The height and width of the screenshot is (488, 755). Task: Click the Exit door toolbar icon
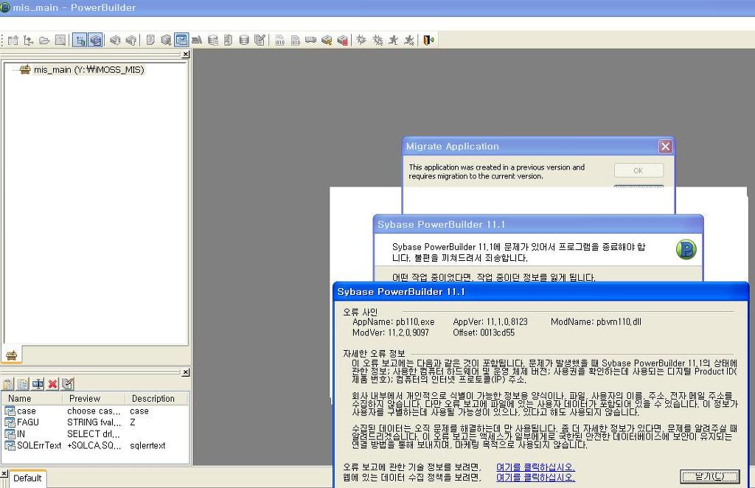coord(428,40)
